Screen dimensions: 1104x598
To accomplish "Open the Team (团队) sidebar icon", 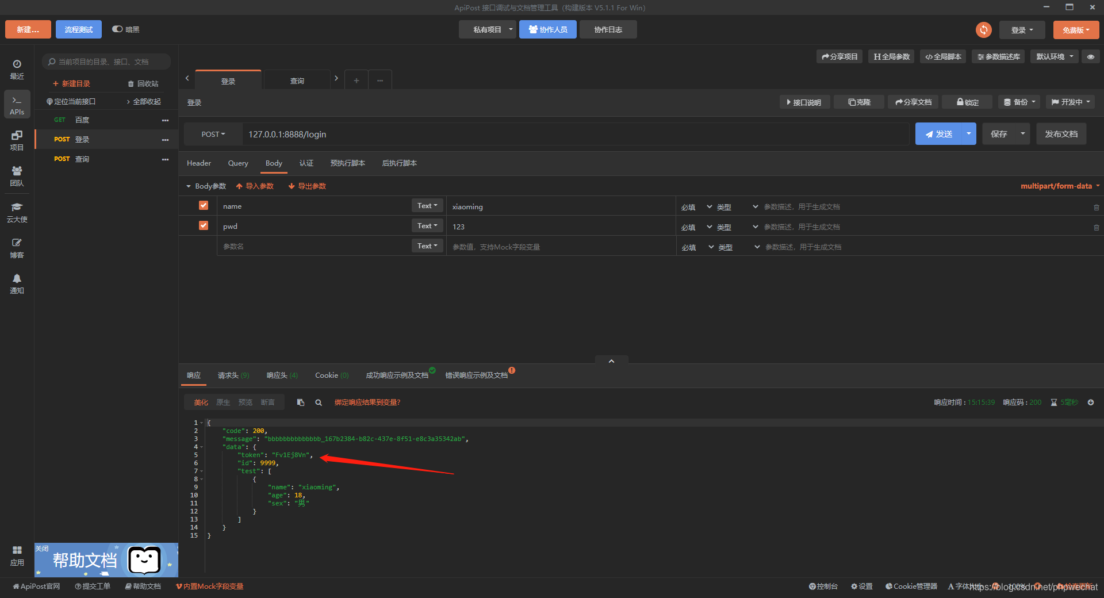I will 17,176.
